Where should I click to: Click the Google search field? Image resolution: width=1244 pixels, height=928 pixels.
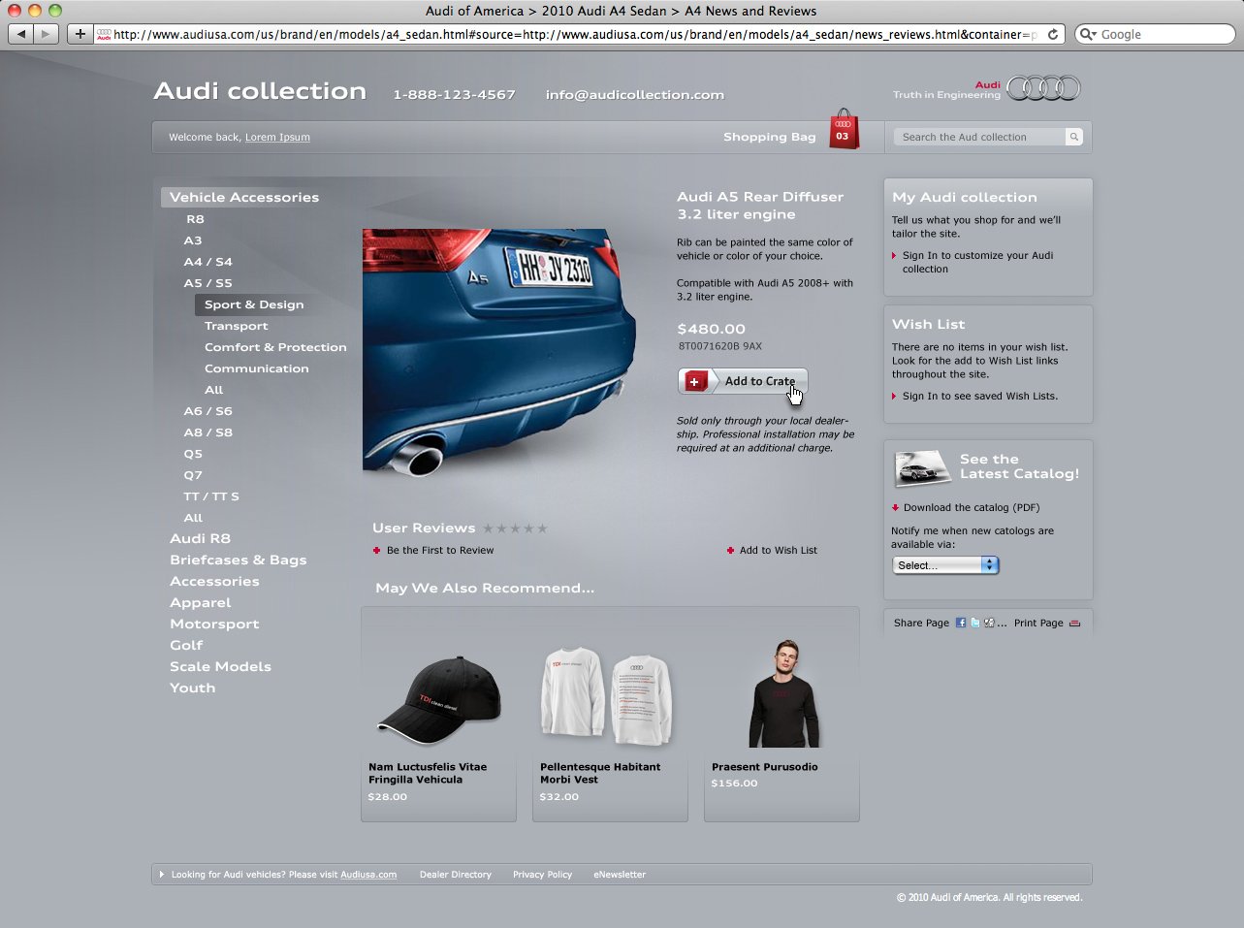(1155, 34)
